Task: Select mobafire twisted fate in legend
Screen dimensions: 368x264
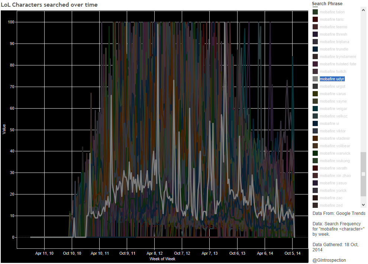Action: [338, 64]
